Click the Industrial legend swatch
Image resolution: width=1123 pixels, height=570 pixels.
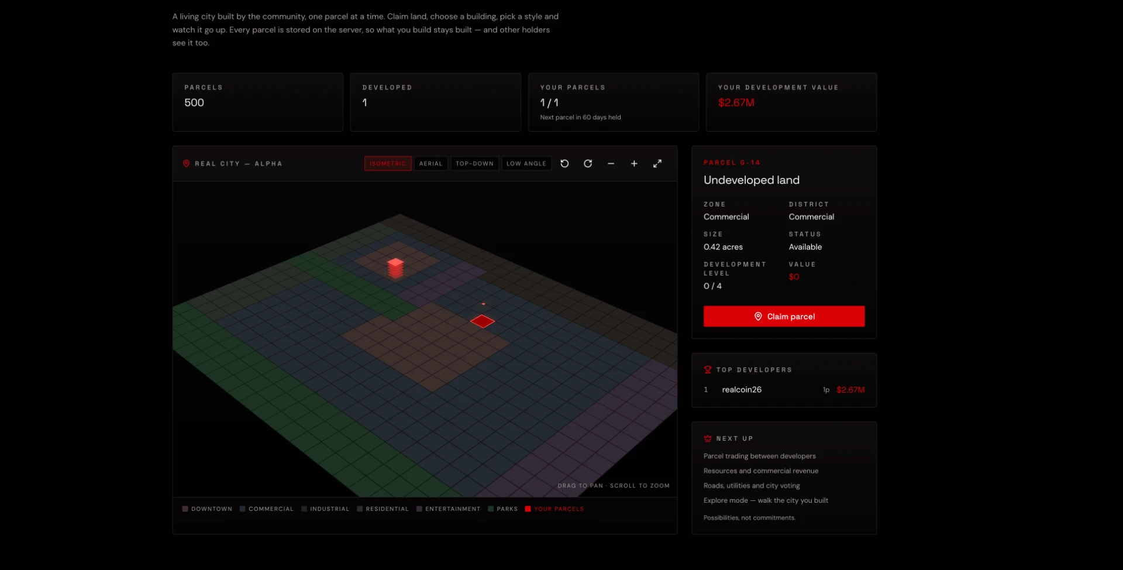(x=304, y=509)
